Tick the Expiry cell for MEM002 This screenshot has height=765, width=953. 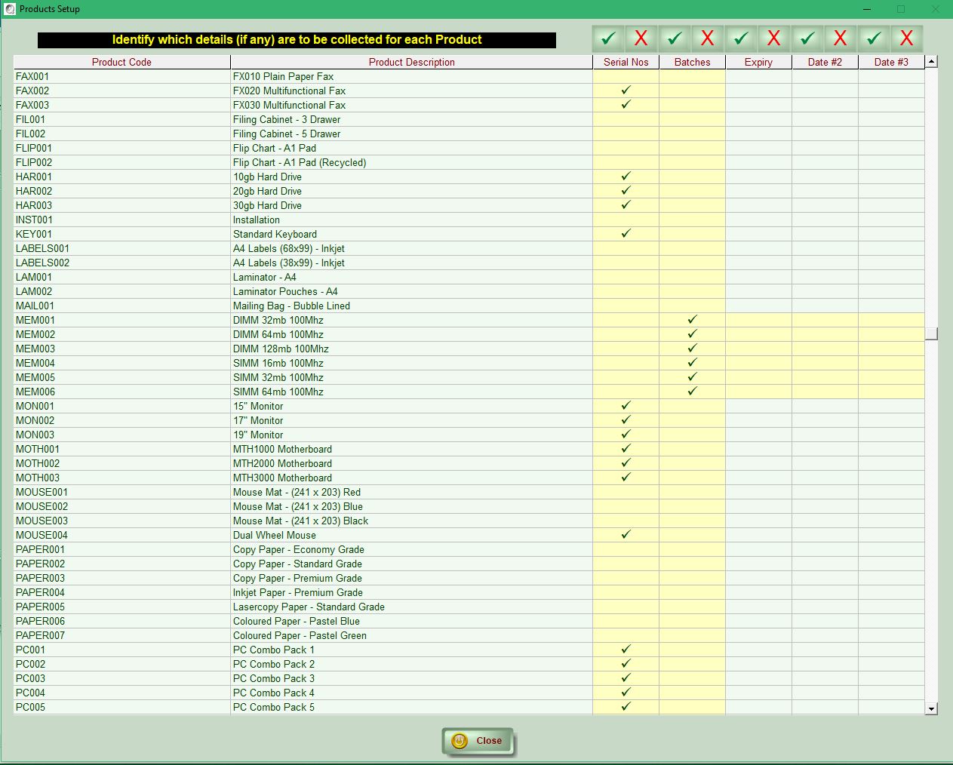[x=759, y=334]
